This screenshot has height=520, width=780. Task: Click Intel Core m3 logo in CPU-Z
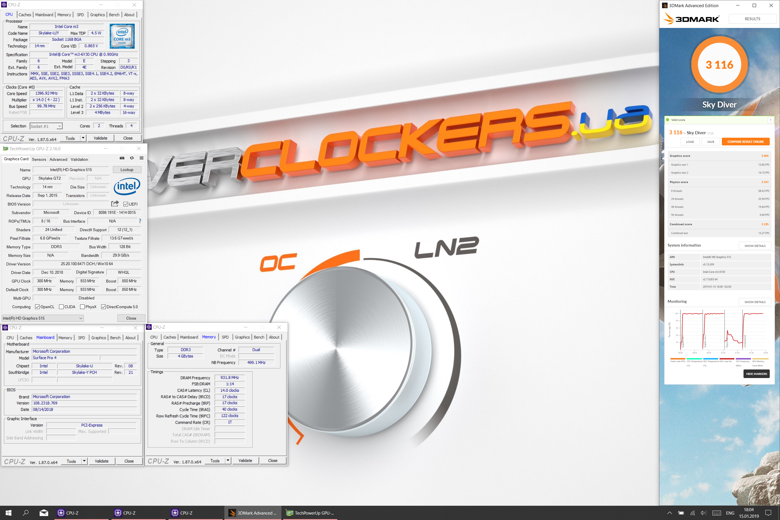tap(122, 36)
